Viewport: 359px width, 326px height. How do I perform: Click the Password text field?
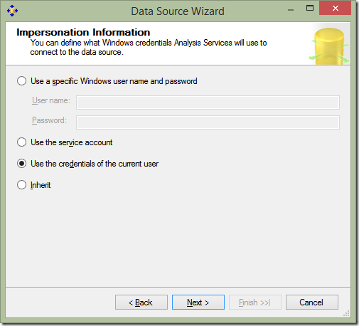click(208, 122)
